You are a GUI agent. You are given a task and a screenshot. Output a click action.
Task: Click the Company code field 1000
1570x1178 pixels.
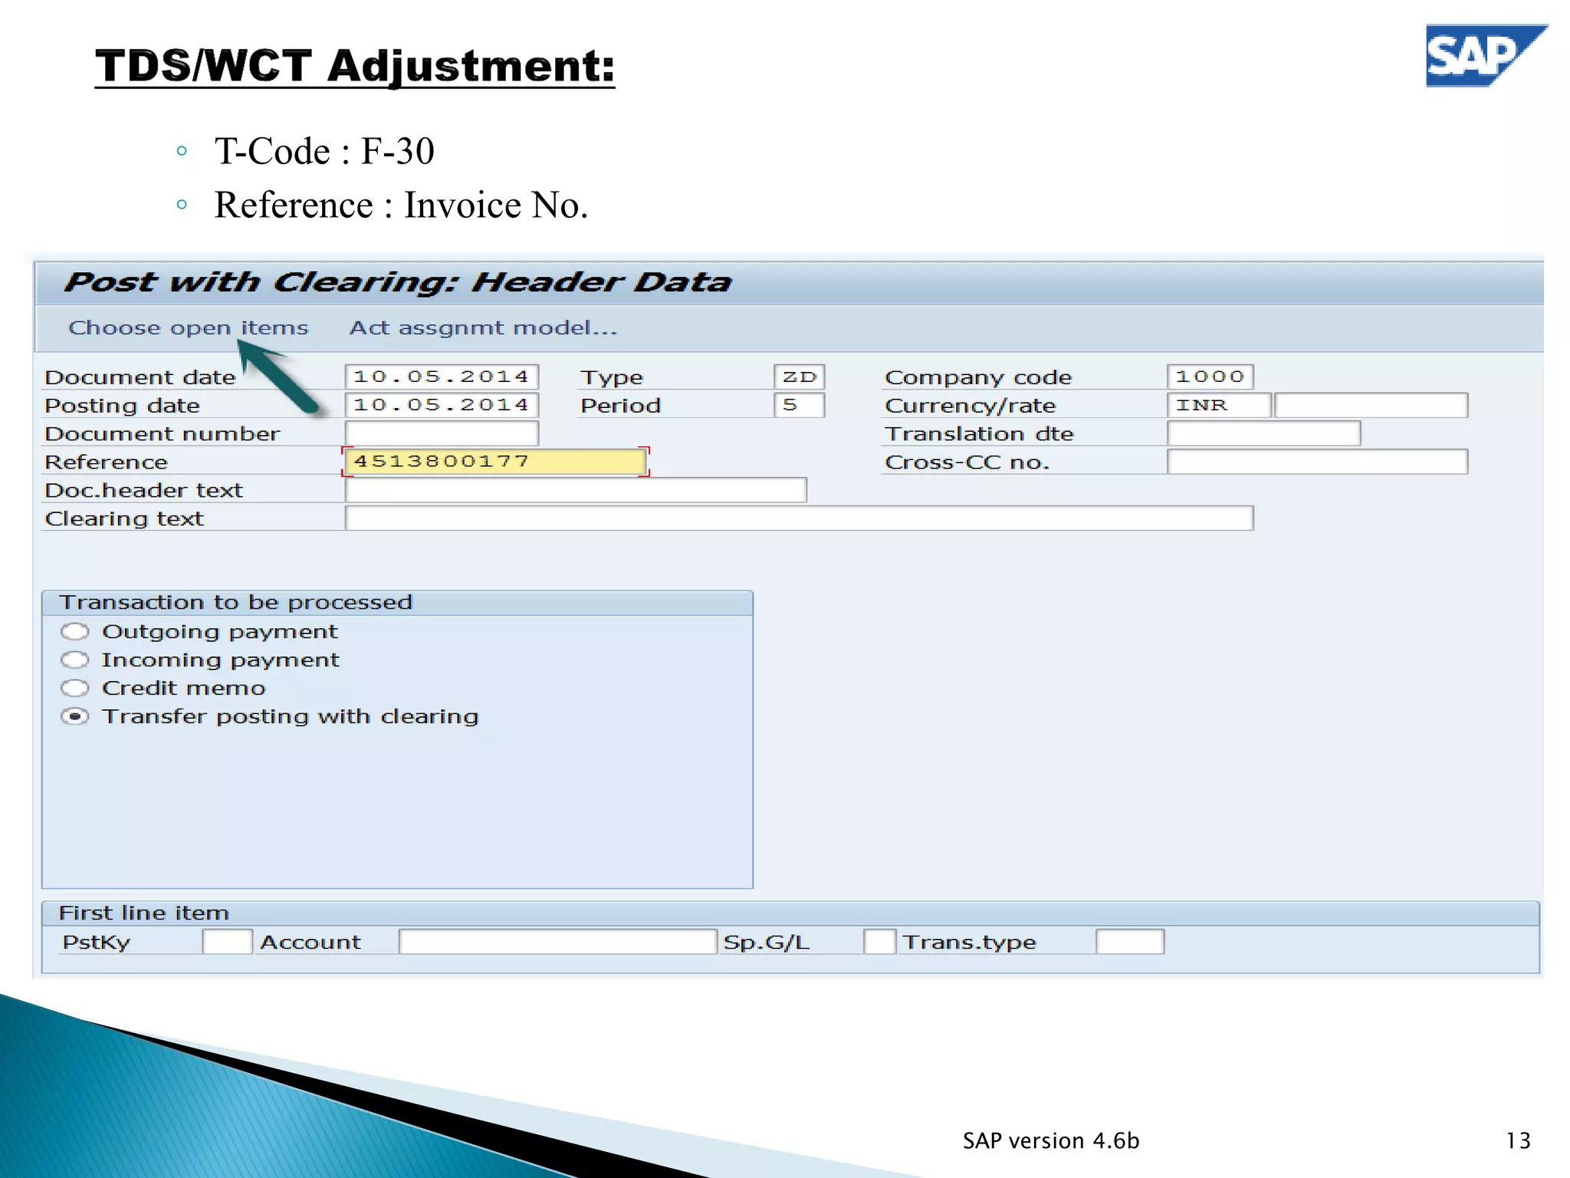click(x=1210, y=377)
